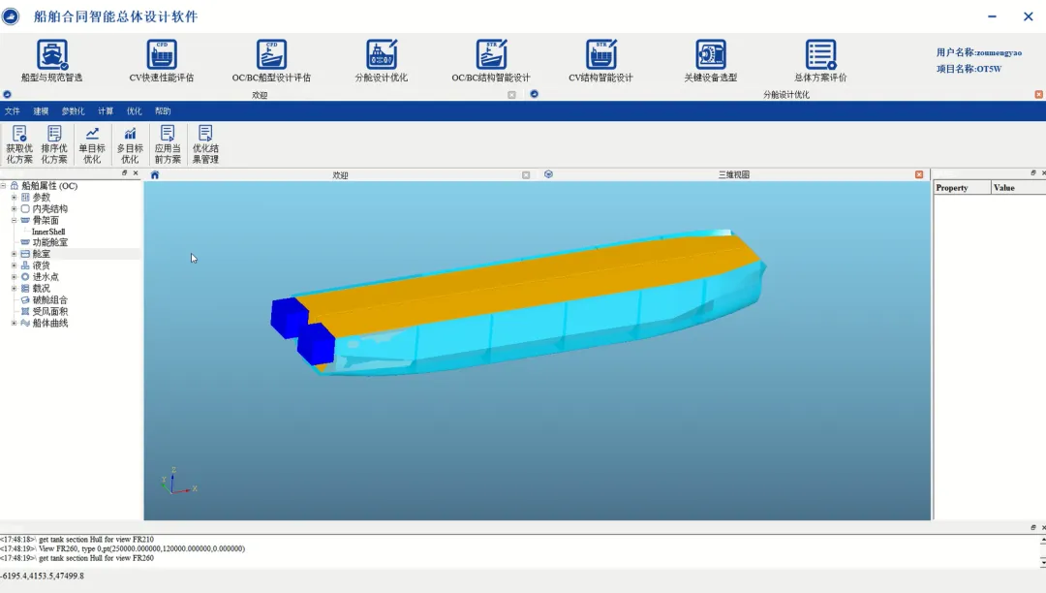Expand the 内壳结构 tree node
This screenshot has width=1046, height=593.
[x=14, y=208]
